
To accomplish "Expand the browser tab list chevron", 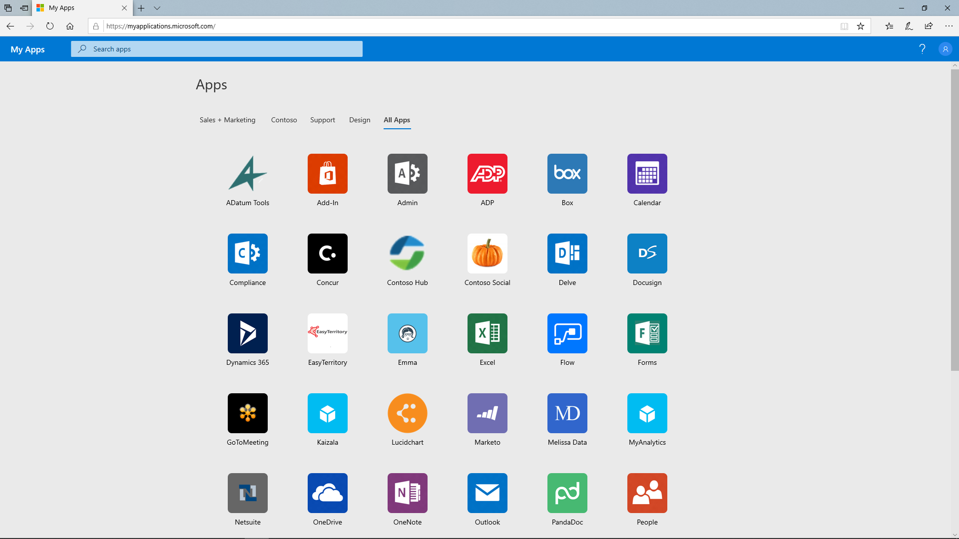I will click(x=158, y=8).
